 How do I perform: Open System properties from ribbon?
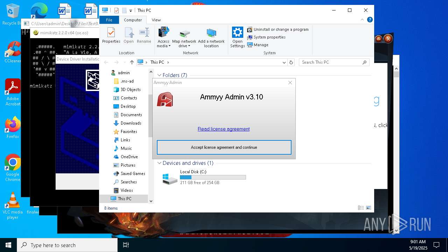click(x=266, y=37)
